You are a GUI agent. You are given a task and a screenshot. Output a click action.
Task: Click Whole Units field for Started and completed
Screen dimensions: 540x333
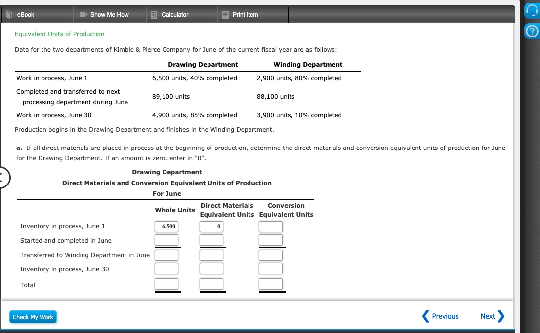166,240
